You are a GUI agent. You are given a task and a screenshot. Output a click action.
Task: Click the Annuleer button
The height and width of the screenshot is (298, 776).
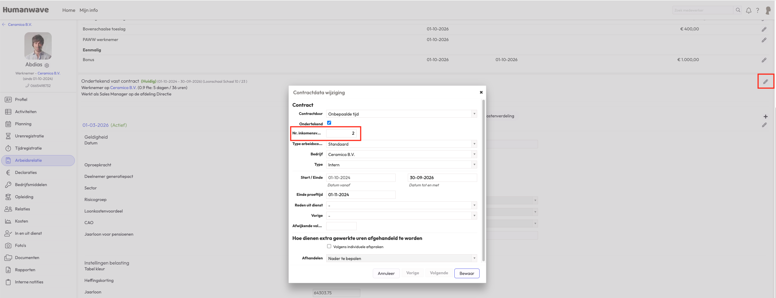coord(386,273)
